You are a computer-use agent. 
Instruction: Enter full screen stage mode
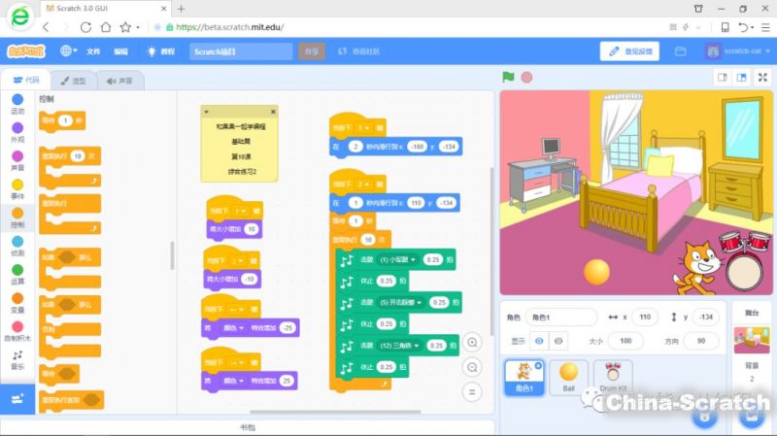click(763, 77)
